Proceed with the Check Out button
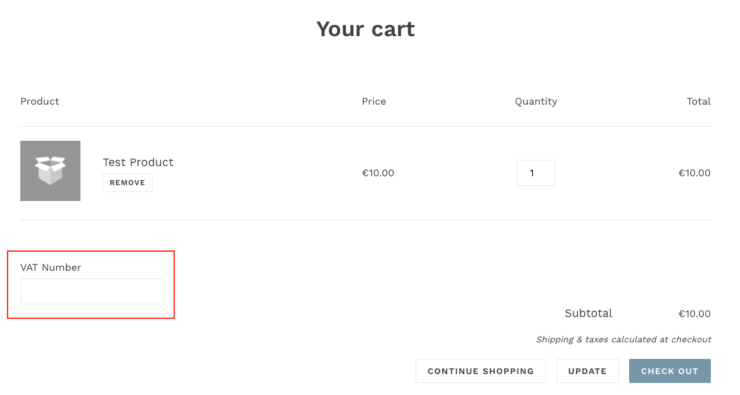 coord(670,371)
